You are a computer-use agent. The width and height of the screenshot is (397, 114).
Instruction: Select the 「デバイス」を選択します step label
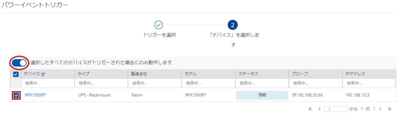pos(233,40)
